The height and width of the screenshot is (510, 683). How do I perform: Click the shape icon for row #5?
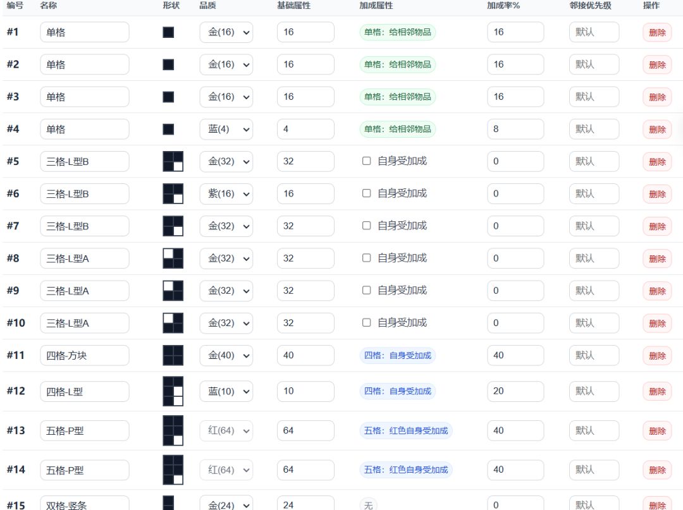[173, 161]
